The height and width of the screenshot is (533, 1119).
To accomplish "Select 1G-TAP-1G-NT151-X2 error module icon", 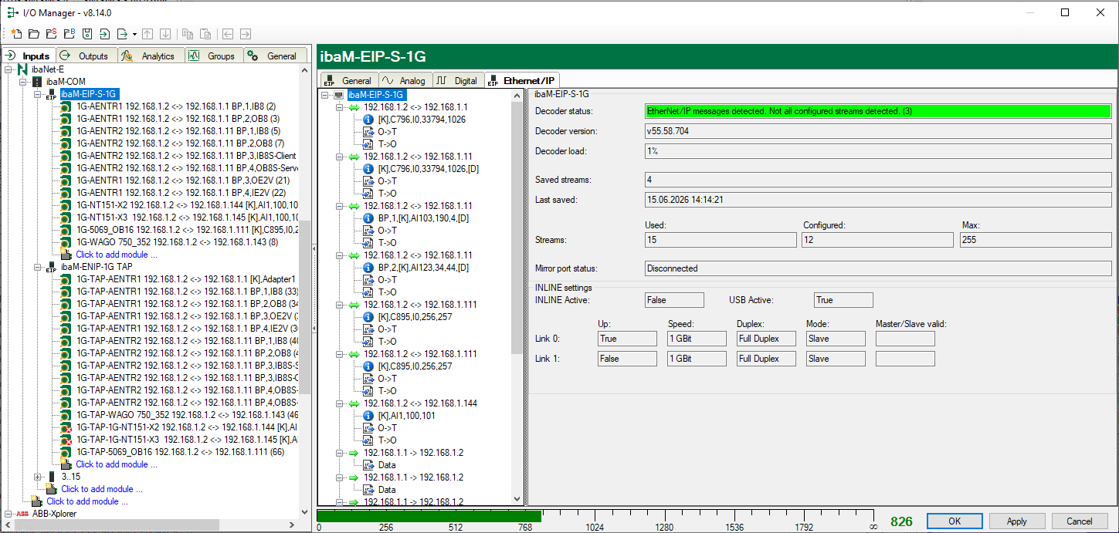I will coord(66,427).
